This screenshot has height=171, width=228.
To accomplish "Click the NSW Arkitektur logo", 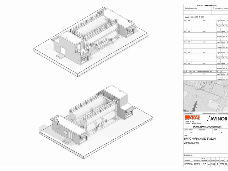I will pyautogui.click(x=192, y=118).
